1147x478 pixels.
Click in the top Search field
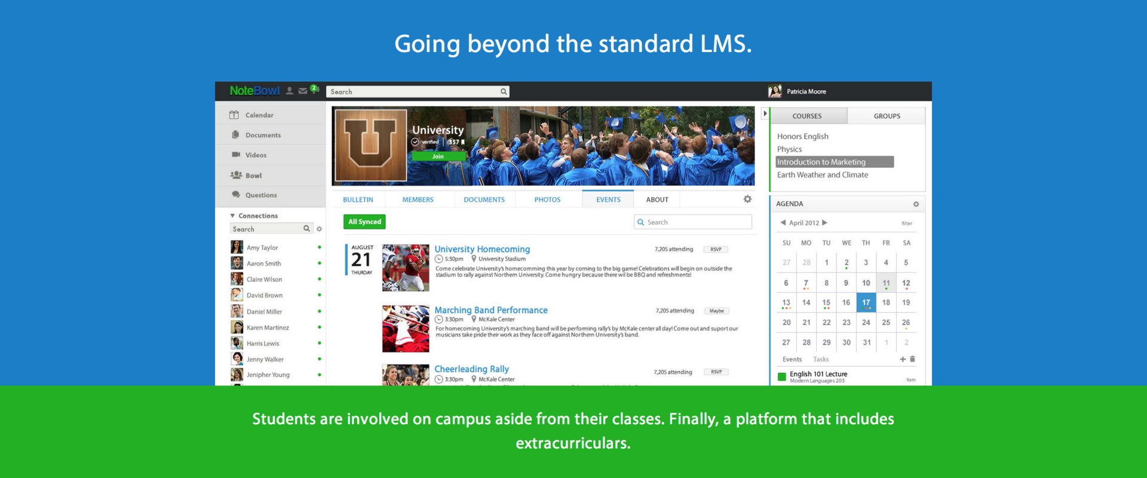point(418,91)
